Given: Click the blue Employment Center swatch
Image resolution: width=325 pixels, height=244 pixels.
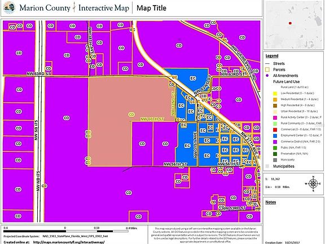Looking at the screenshot, I should click(275, 136).
